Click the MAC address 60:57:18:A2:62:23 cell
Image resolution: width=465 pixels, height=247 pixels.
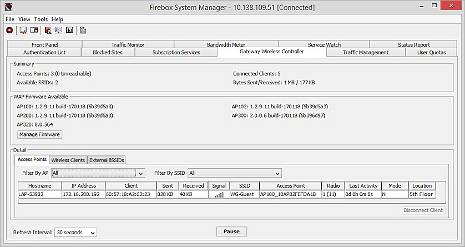[131, 194]
